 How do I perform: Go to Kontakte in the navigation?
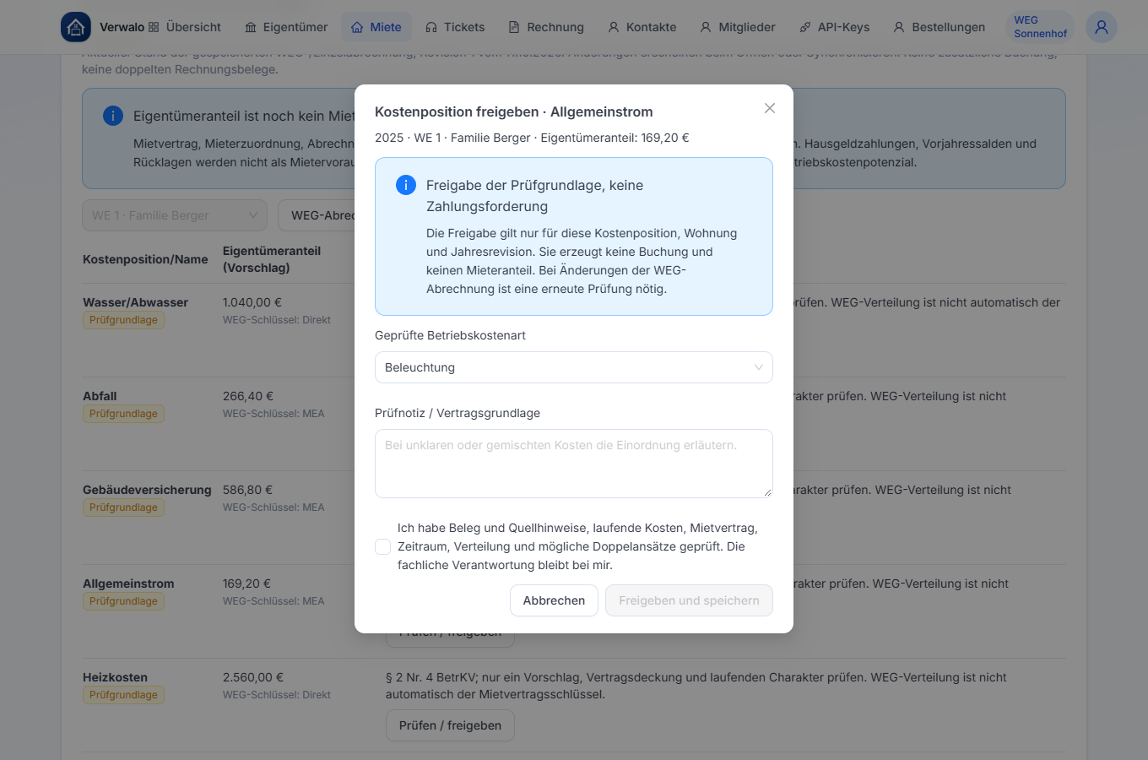tap(642, 27)
